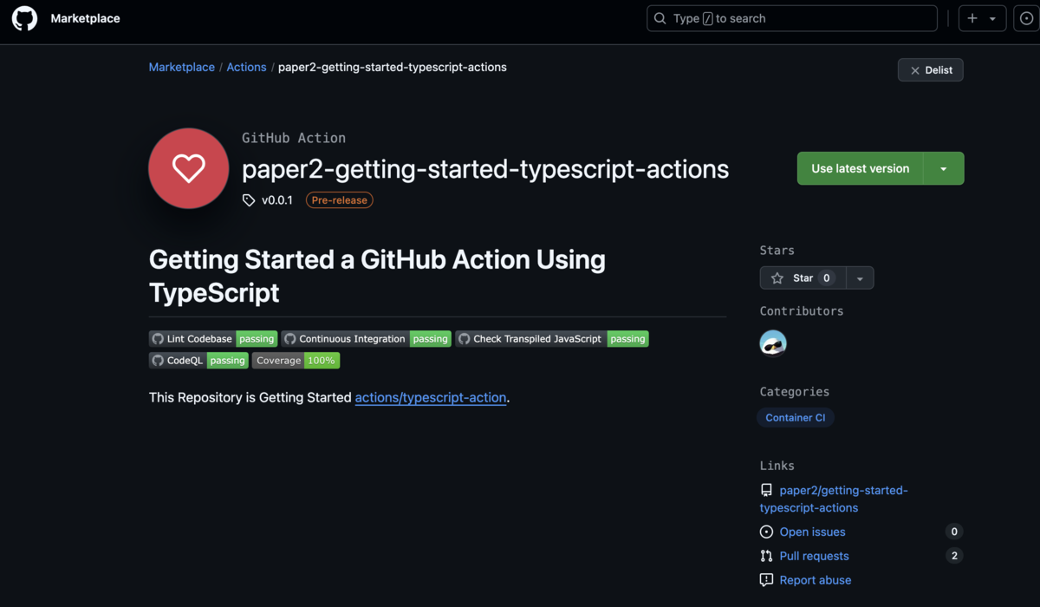Click the red heart action logo

[x=189, y=168]
